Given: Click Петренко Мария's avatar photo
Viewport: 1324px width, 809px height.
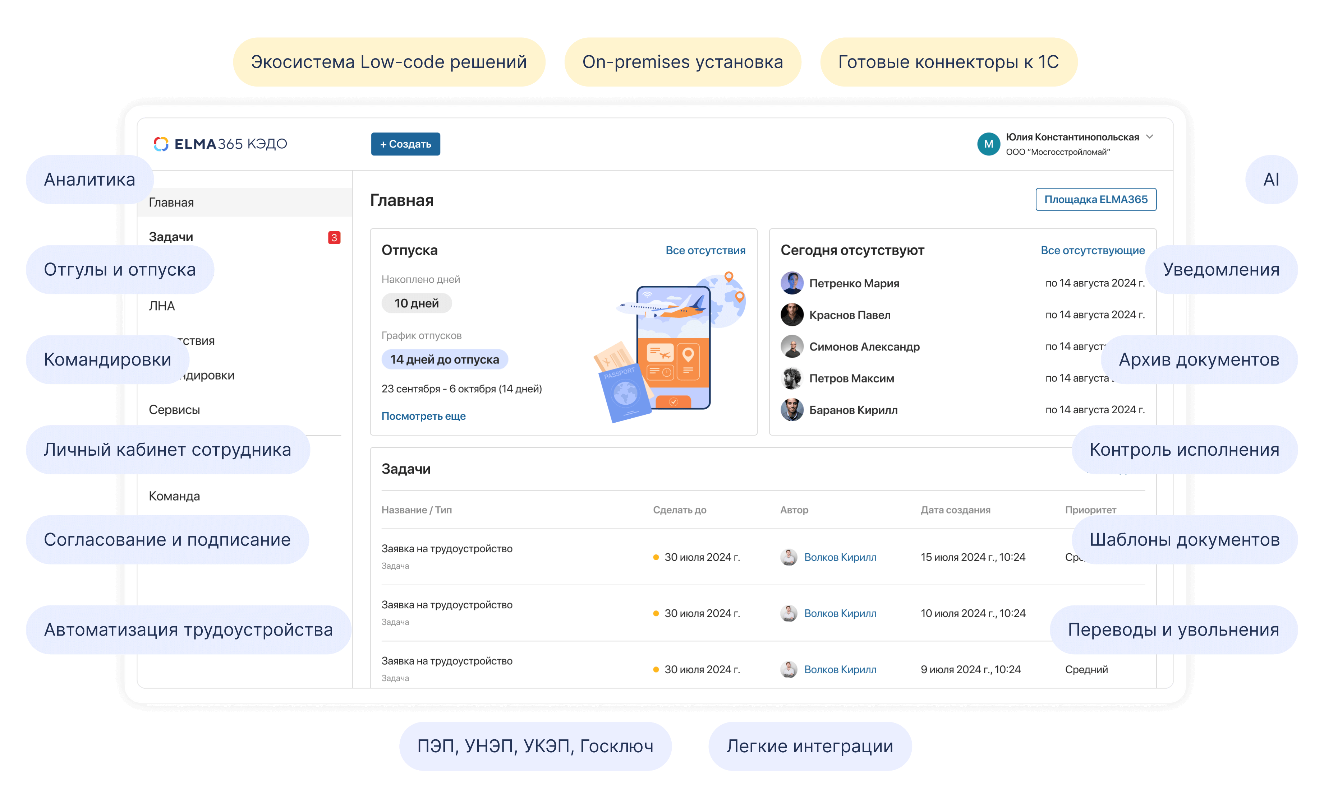Looking at the screenshot, I should click(791, 283).
